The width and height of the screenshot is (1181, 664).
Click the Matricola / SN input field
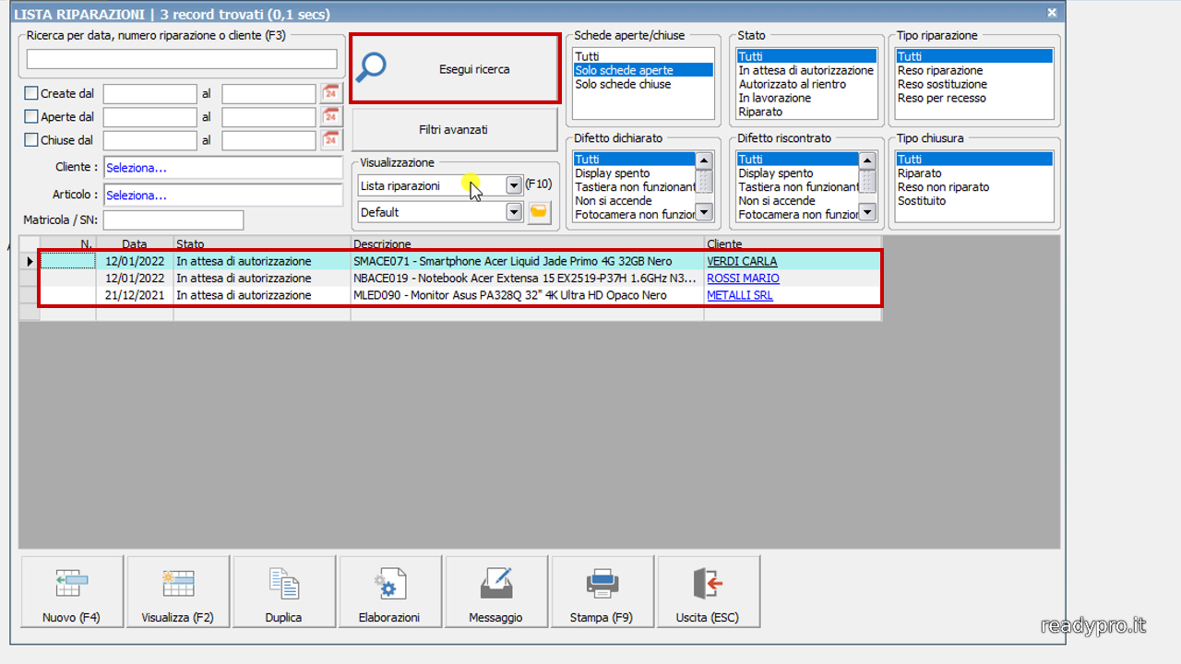point(173,220)
